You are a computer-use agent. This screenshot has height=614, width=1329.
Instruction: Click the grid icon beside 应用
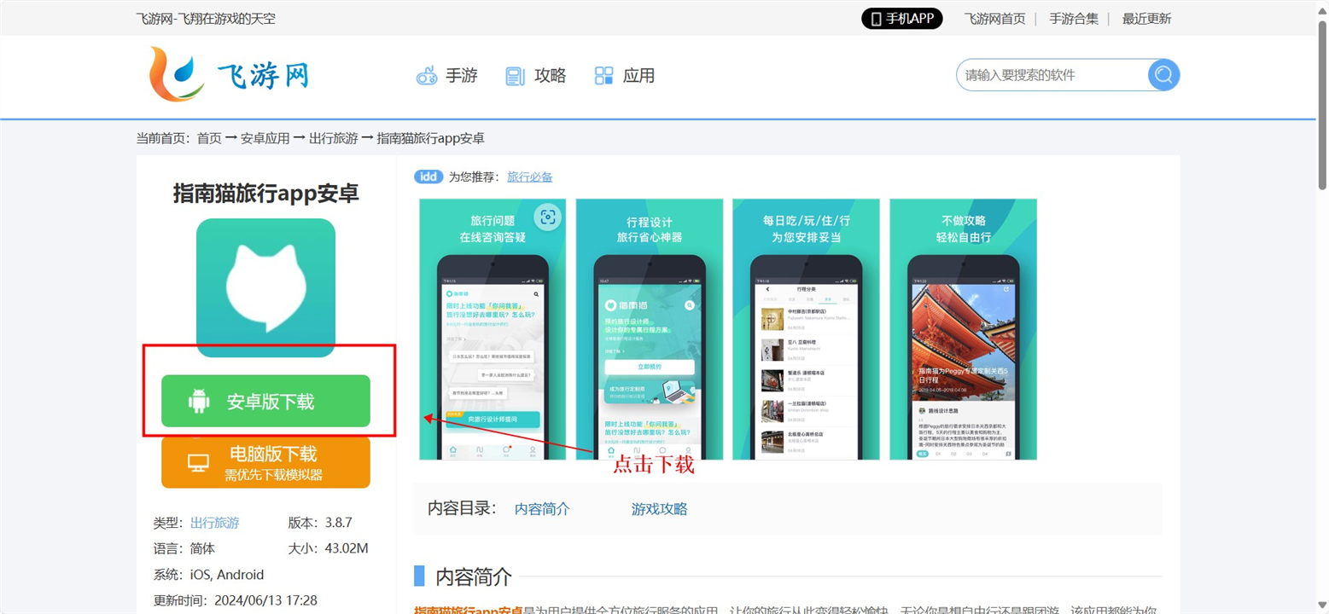pyautogui.click(x=604, y=76)
